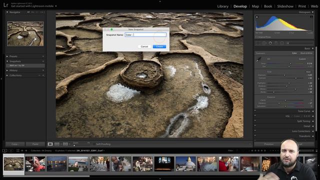Set treatment to Color
The image size is (320, 180).
tap(294, 53)
